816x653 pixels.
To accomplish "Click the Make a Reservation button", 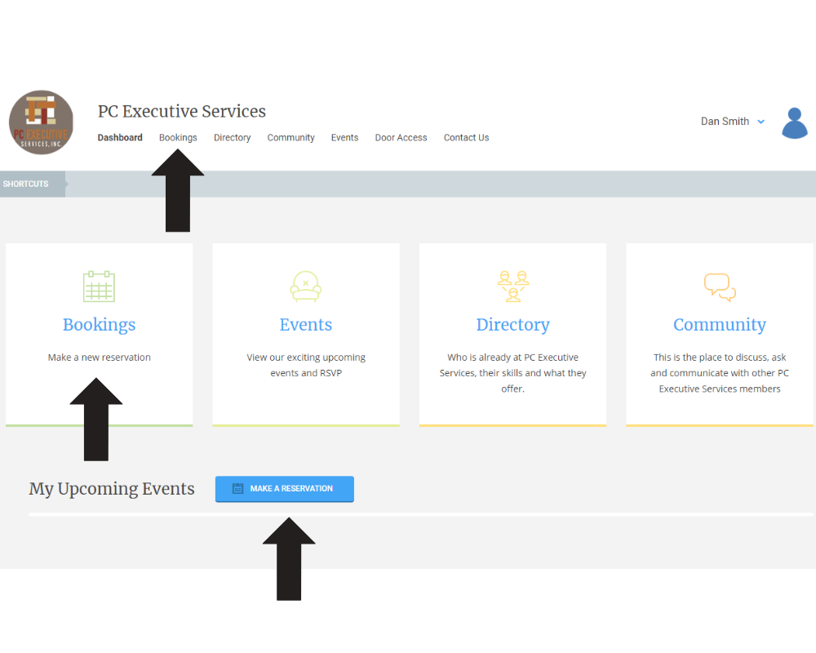I will click(x=285, y=489).
